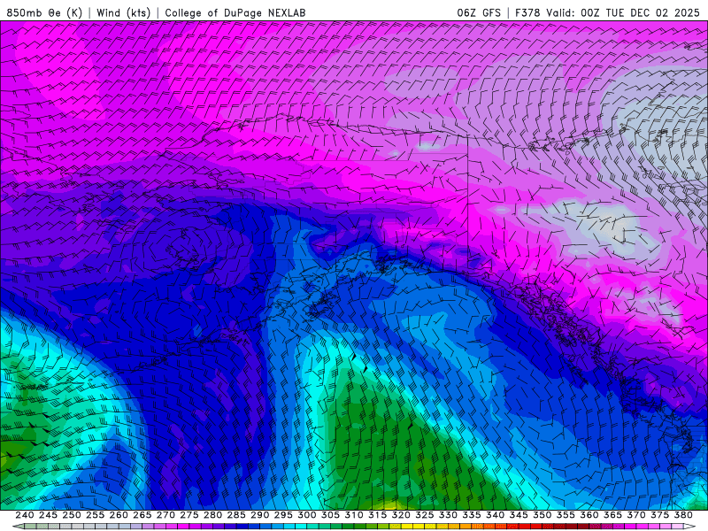Click the 295 color scale label

[x=283, y=515]
